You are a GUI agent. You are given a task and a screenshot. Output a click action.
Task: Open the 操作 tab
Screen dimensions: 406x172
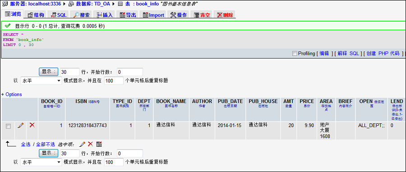coord(178,15)
